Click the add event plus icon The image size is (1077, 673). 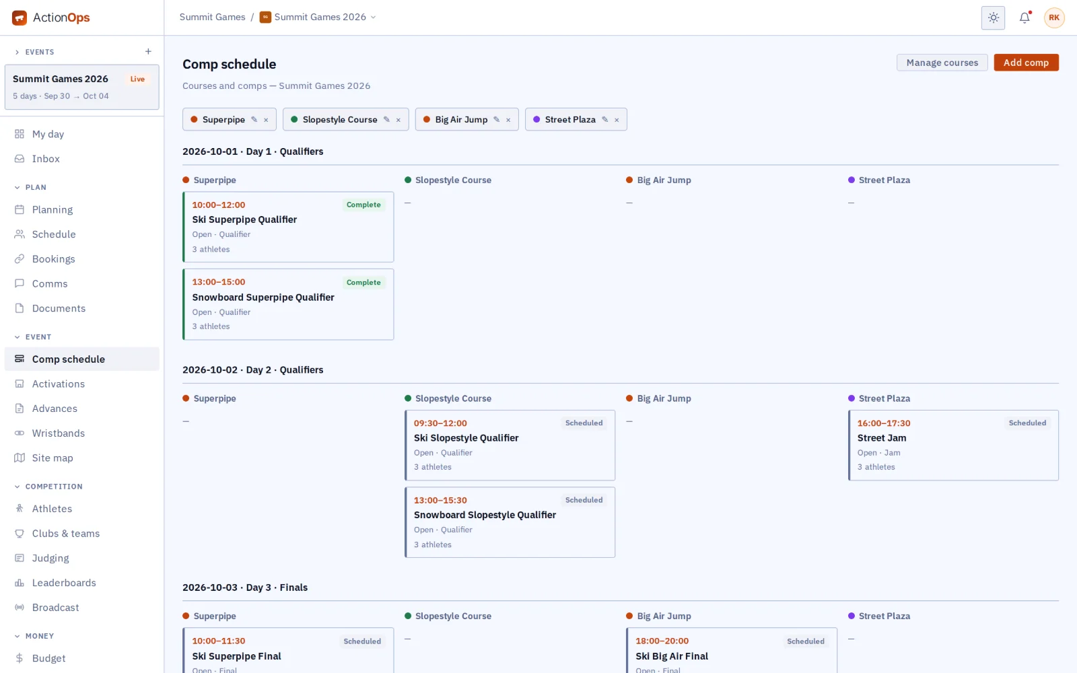148,52
